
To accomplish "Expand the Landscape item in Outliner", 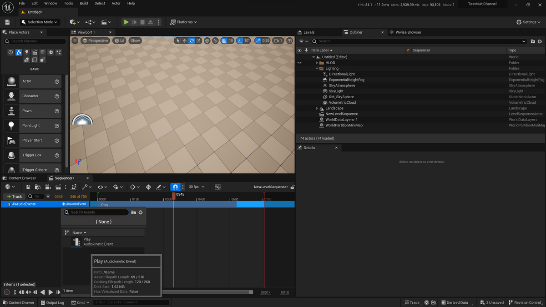I will tap(317, 108).
